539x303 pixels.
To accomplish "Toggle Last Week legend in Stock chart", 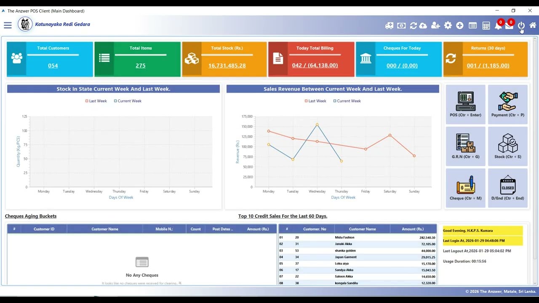I will pos(96,101).
